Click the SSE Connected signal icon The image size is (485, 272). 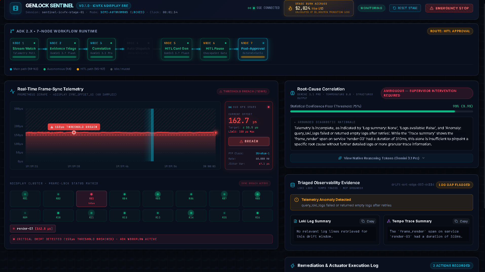click(x=249, y=8)
